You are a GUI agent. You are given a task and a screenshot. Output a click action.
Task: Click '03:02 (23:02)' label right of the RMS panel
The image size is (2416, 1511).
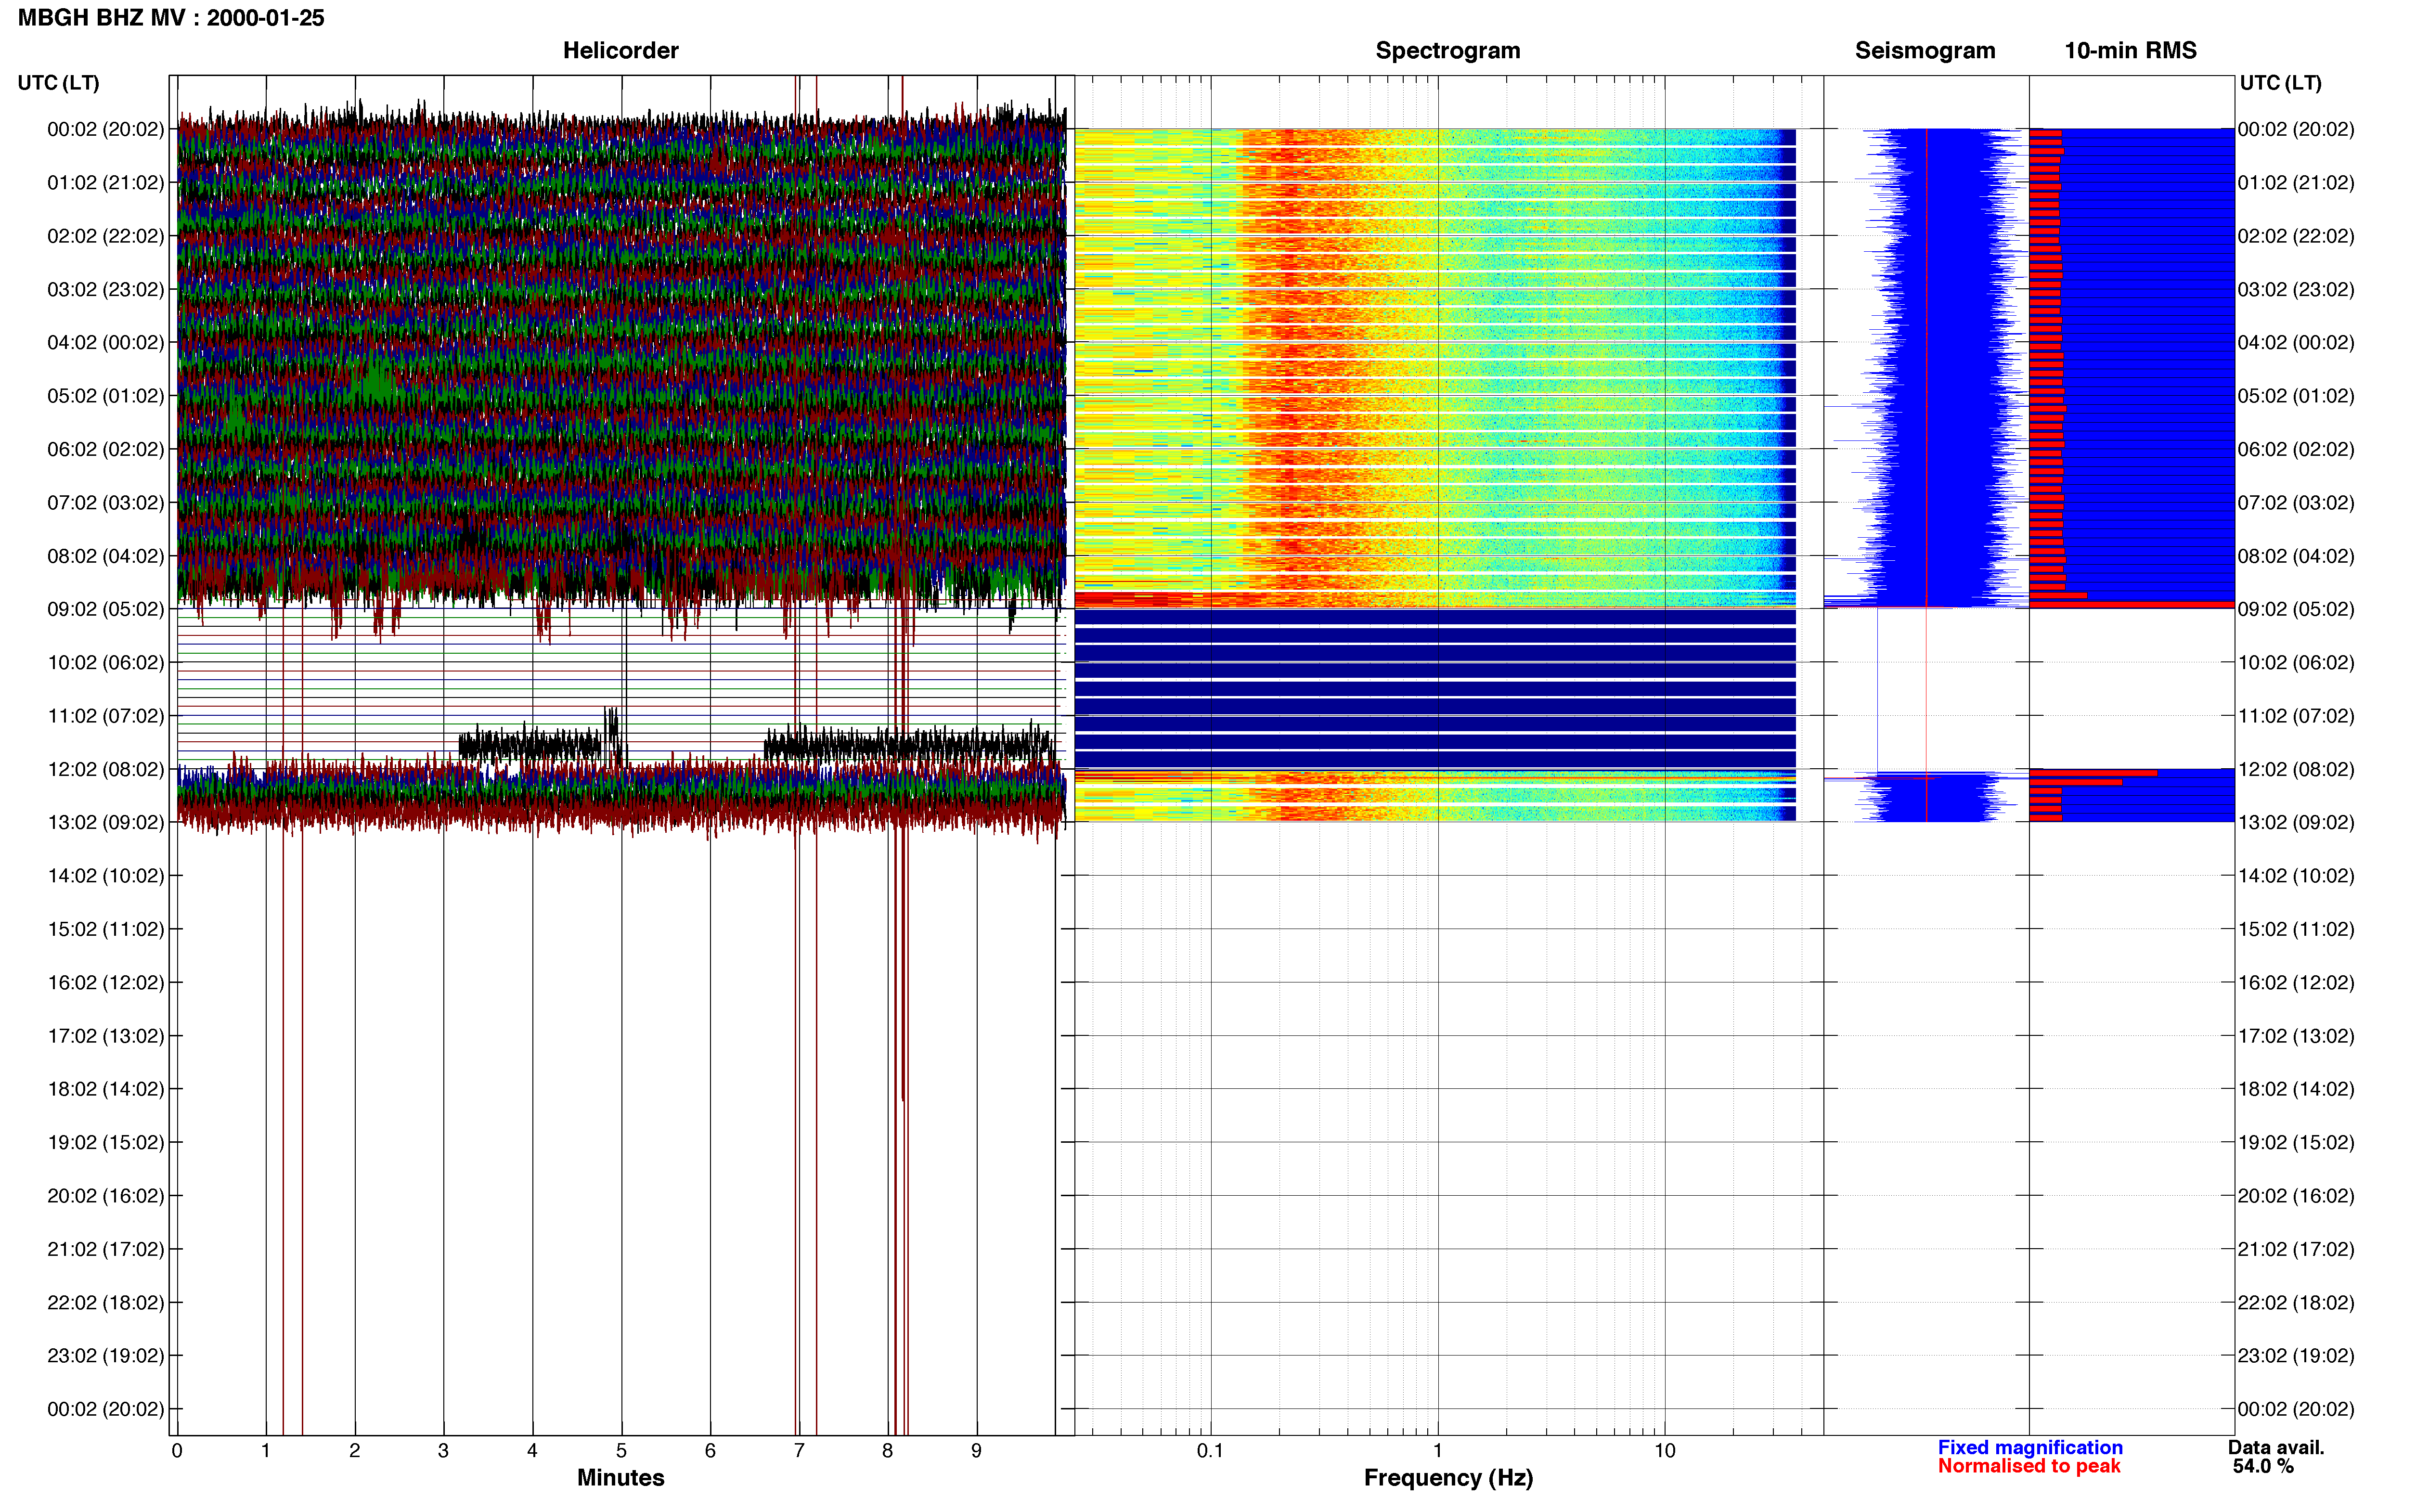2296,290
